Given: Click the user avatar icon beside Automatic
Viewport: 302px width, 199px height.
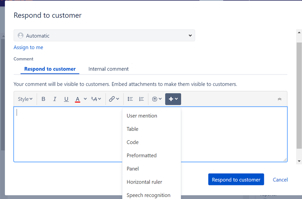Looking at the screenshot, I should pyautogui.click(x=21, y=35).
